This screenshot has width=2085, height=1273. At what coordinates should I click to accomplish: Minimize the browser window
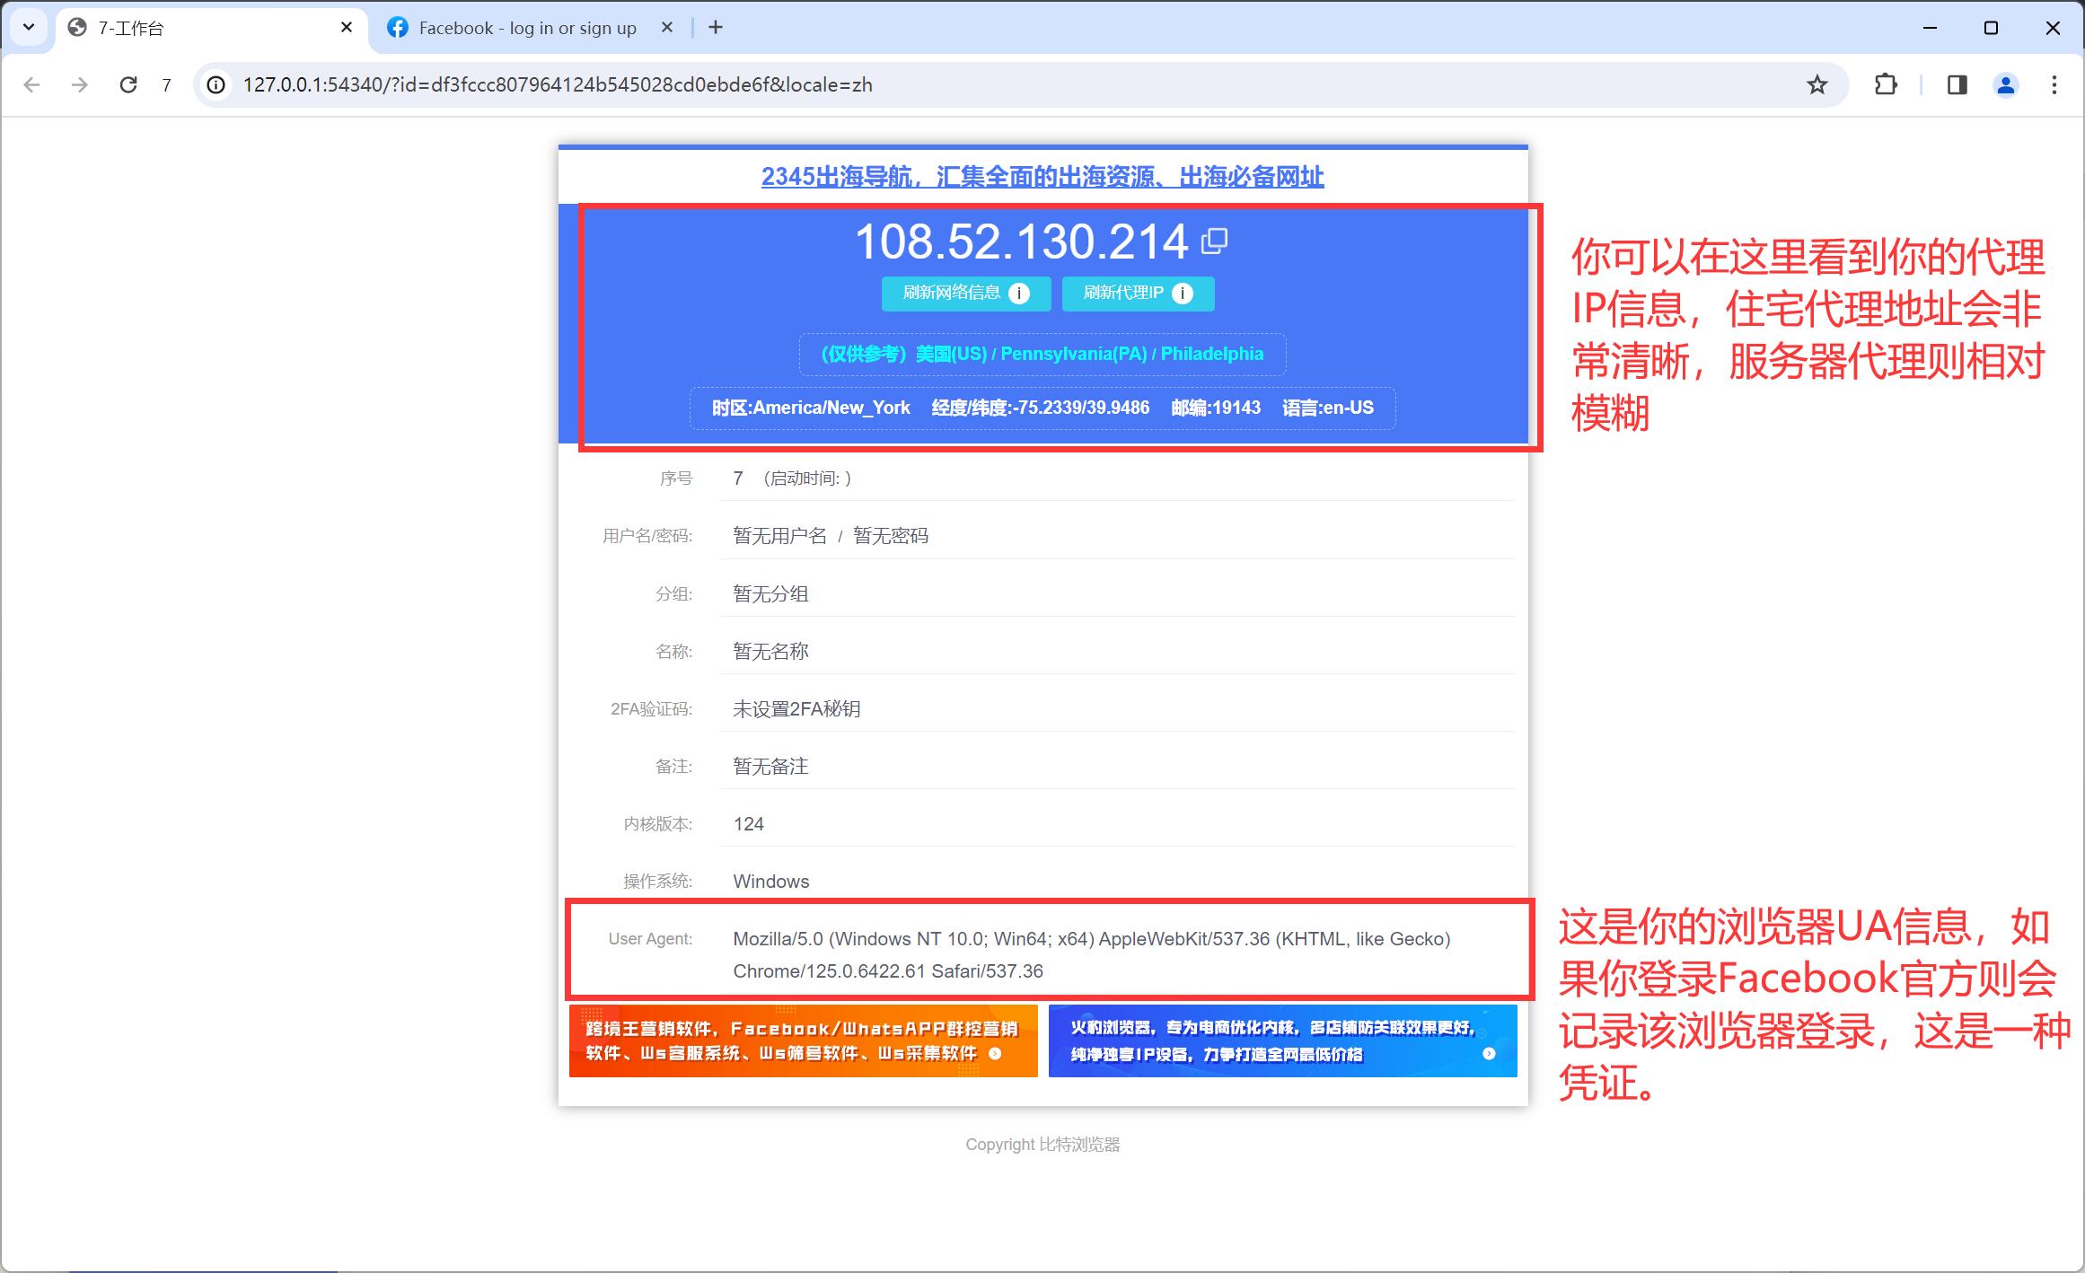[1930, 28]
